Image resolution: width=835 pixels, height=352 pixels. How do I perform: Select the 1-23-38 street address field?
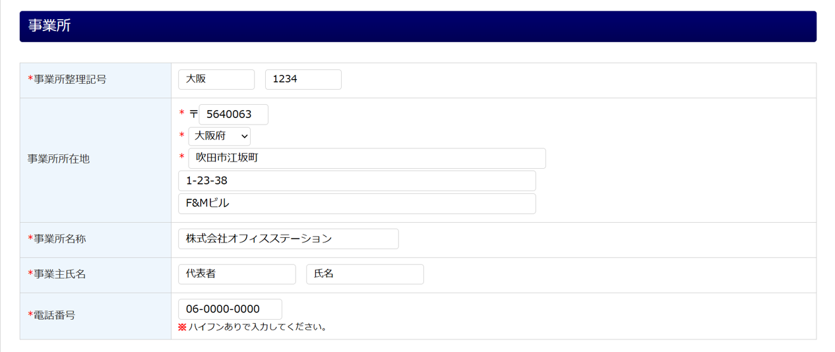click(357, 181)
